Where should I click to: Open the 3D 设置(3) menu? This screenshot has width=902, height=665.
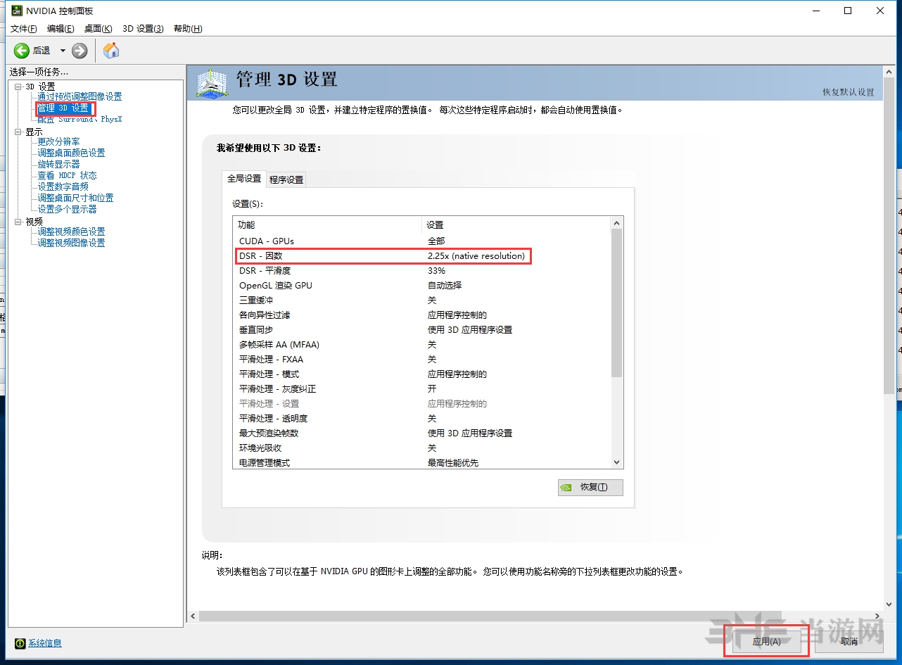tap(143, 29)
